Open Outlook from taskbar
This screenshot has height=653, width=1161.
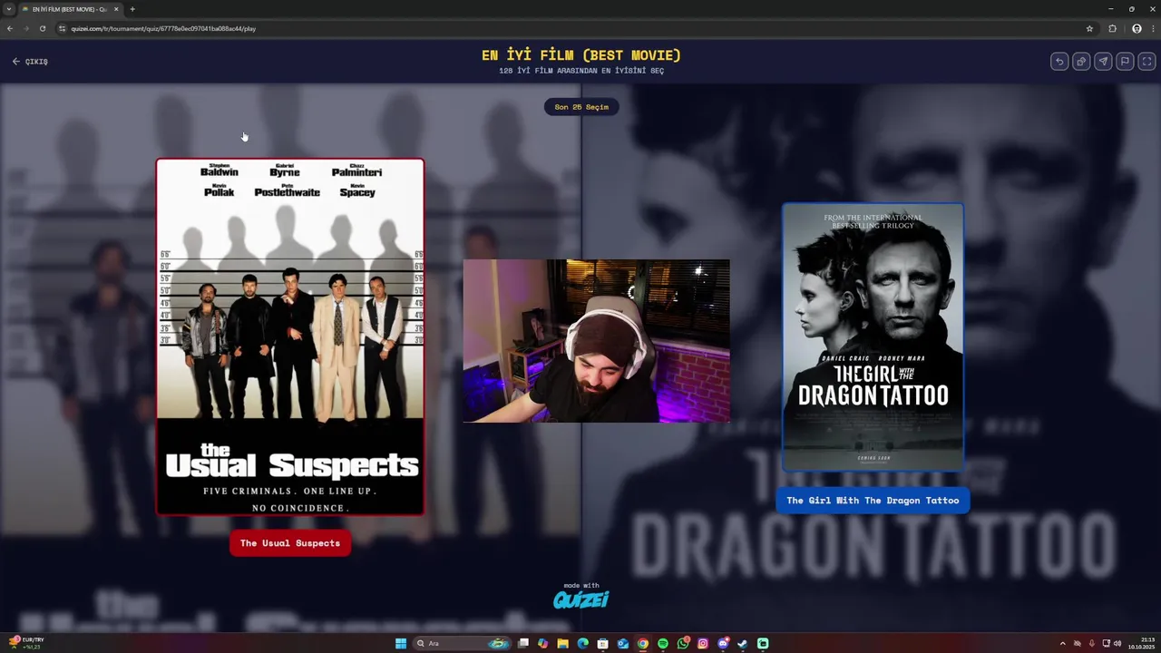pyautogui.click(x=622, y=644)
